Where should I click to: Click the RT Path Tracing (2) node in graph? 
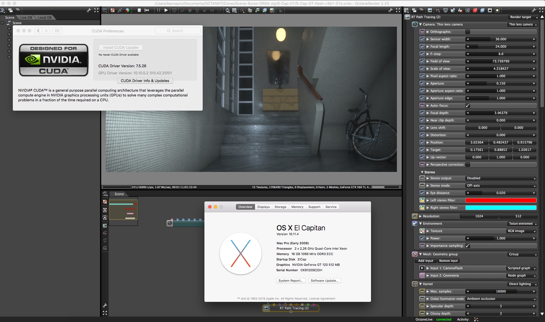tap(291, 308)
